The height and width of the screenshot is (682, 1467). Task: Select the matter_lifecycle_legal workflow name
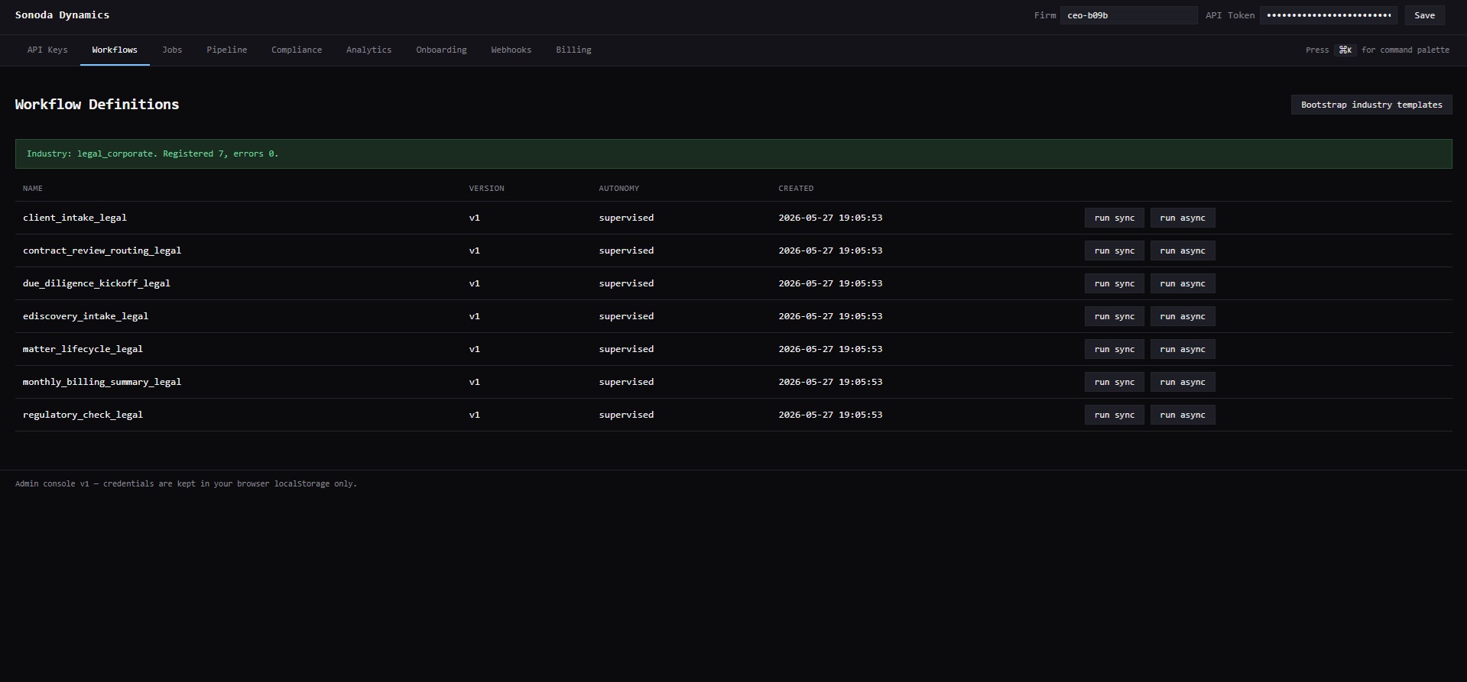pos(83,349)
